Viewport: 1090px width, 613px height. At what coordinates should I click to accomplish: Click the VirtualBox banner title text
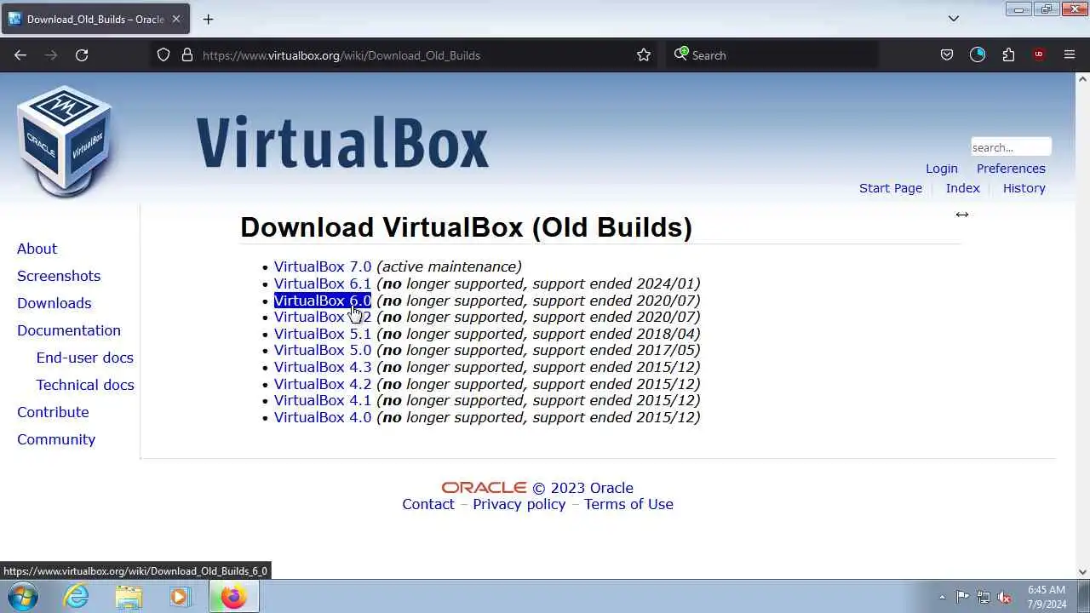point(342,143)
